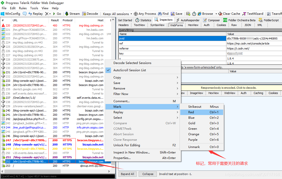Click the QuickExec command input box
This screenshot has width=282, height=179.
pyautogui.click(x=58, y=176)
